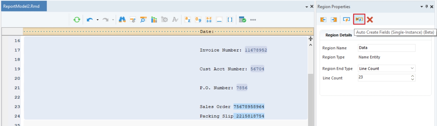
Task: Open the Region Details tab
Action: point(338,35)
